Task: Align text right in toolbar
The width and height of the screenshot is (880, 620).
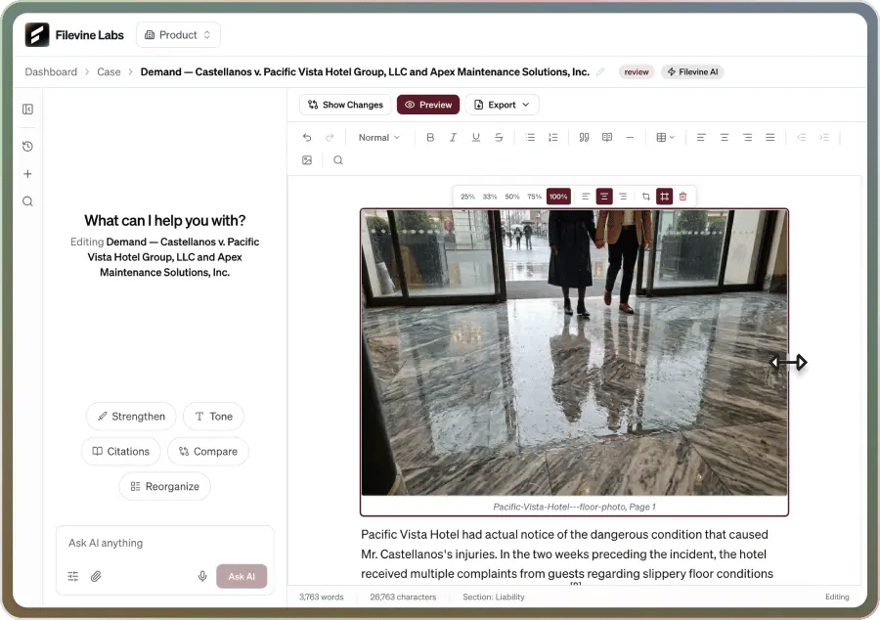Action: tap(748, 138)
